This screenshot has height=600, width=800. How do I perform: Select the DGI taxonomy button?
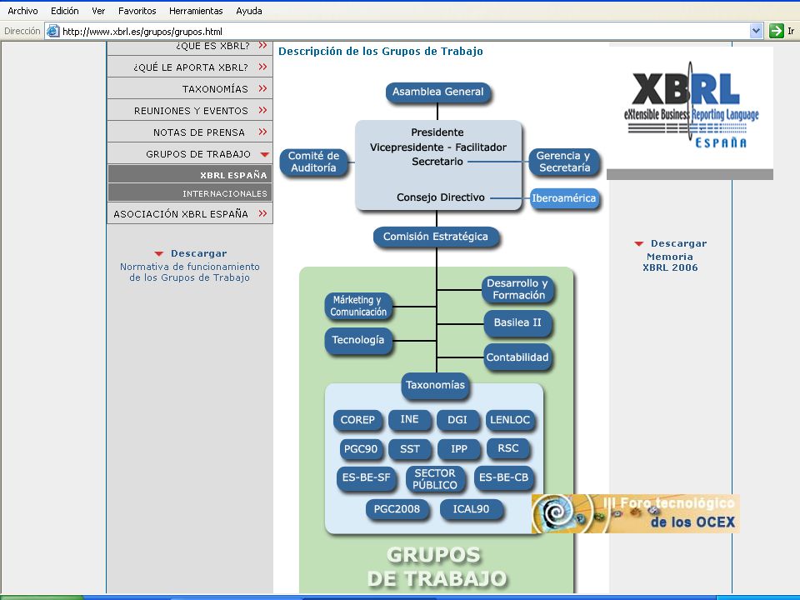(x=457, y=420)
